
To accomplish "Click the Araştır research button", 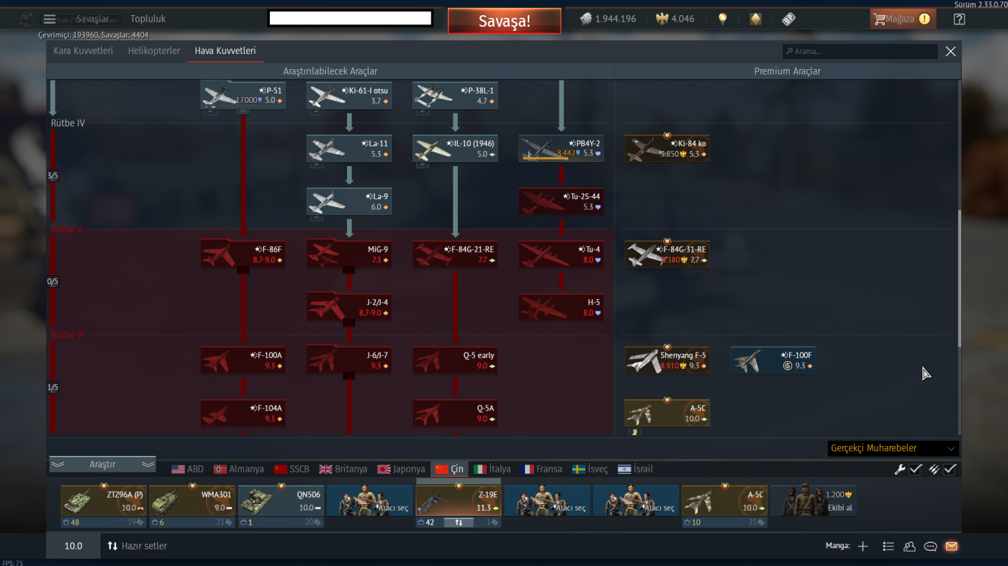I will pos(102,465).
